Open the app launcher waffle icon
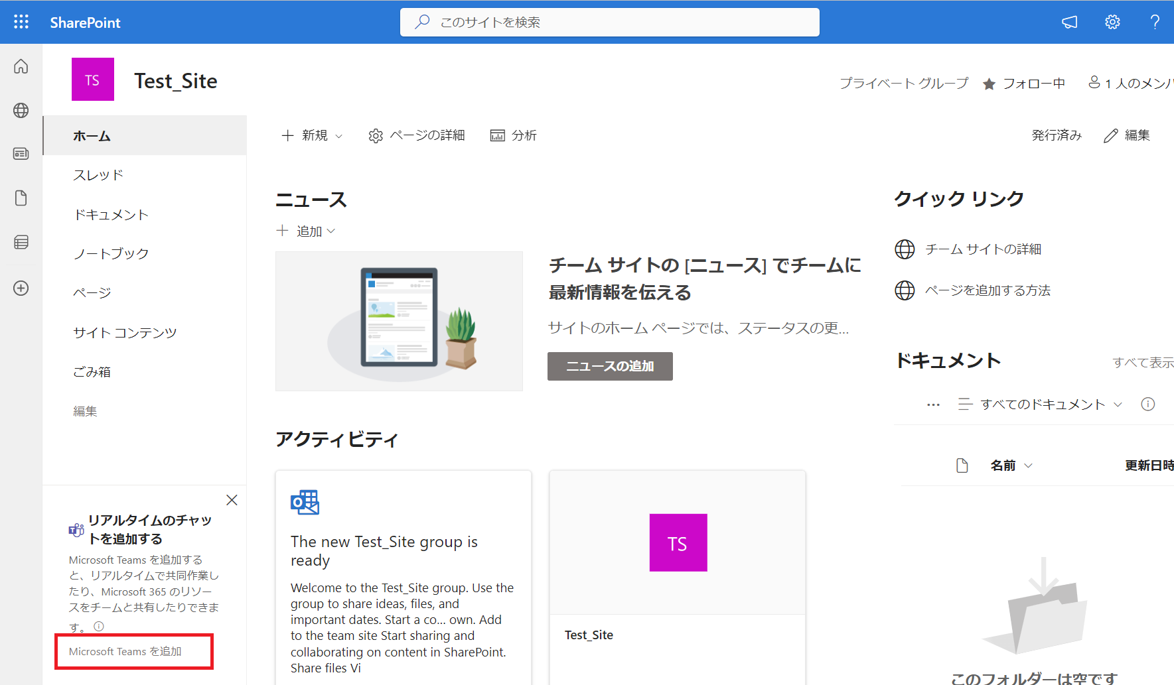The width and height of the screenshot is (1174, 685). 21,22
